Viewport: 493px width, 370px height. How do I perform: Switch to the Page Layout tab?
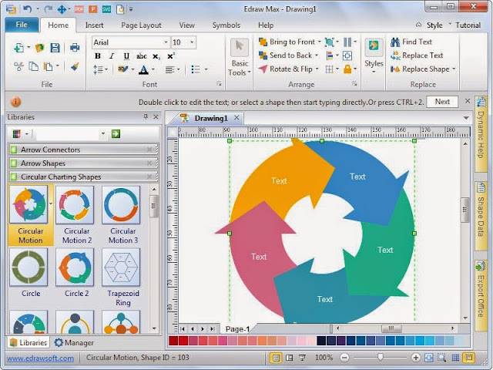(141, 25)
